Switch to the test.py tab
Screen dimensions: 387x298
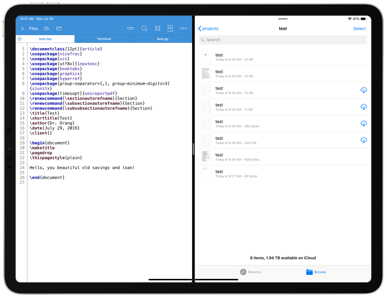click(x=163, y=39)
